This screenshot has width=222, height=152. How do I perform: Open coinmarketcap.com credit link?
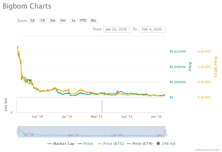207,150
